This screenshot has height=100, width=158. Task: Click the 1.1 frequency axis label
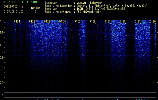[2, 32]
